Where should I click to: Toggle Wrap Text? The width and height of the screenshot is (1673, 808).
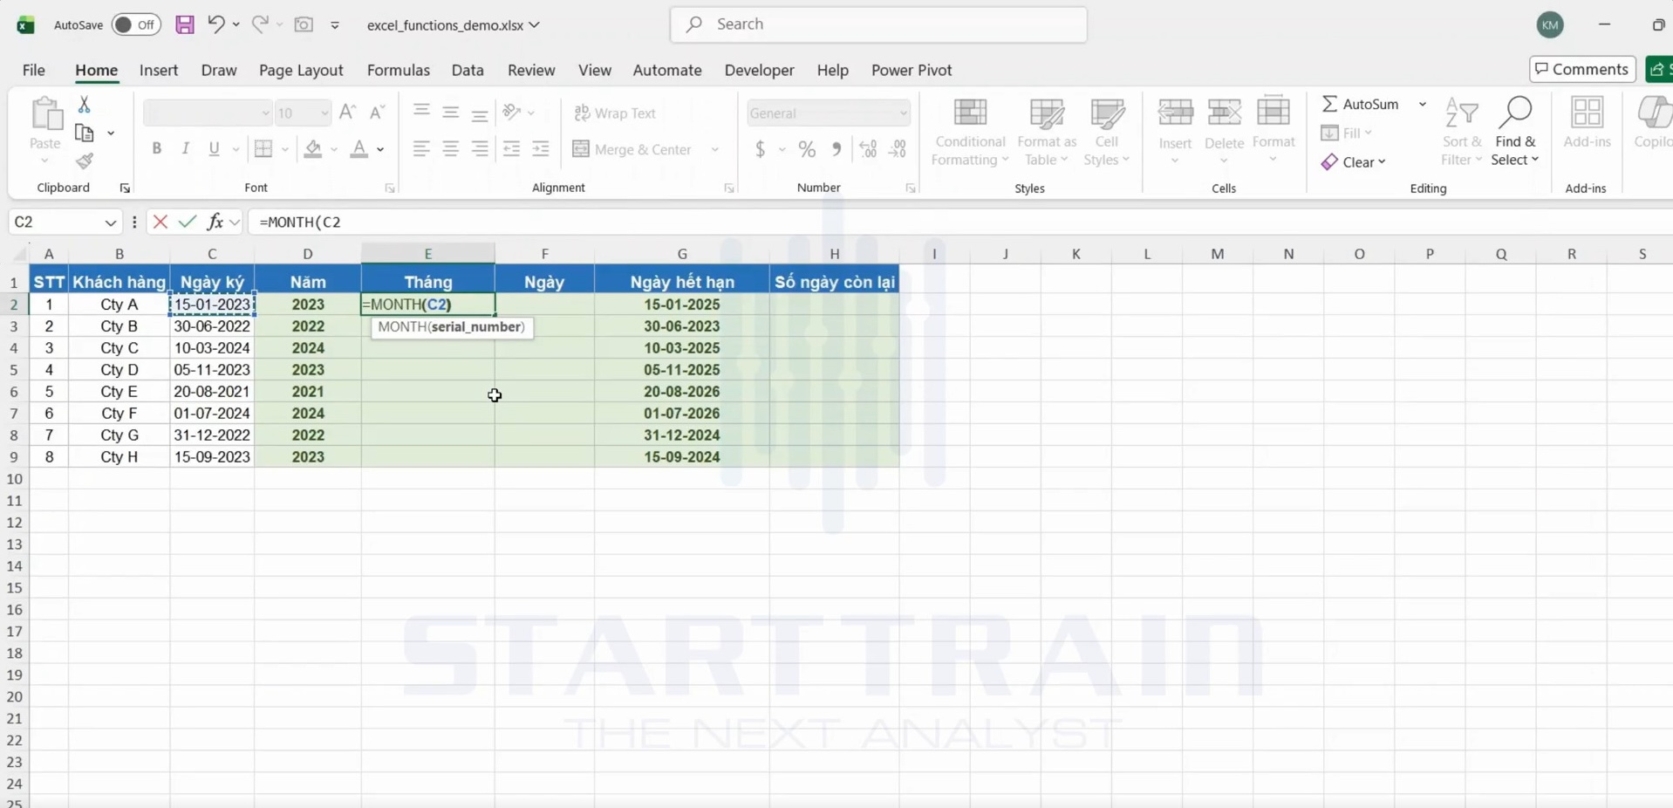[x=615, y=113]
